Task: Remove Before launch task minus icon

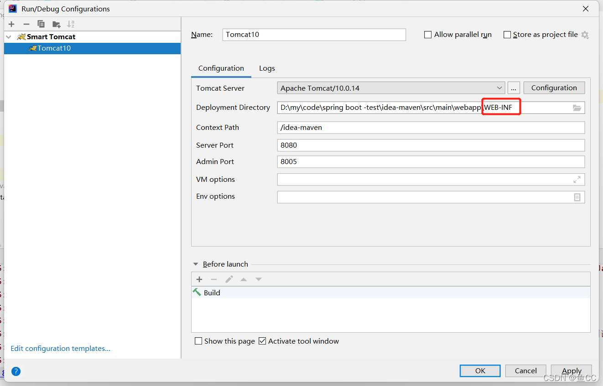Action: tap(214, 279)
